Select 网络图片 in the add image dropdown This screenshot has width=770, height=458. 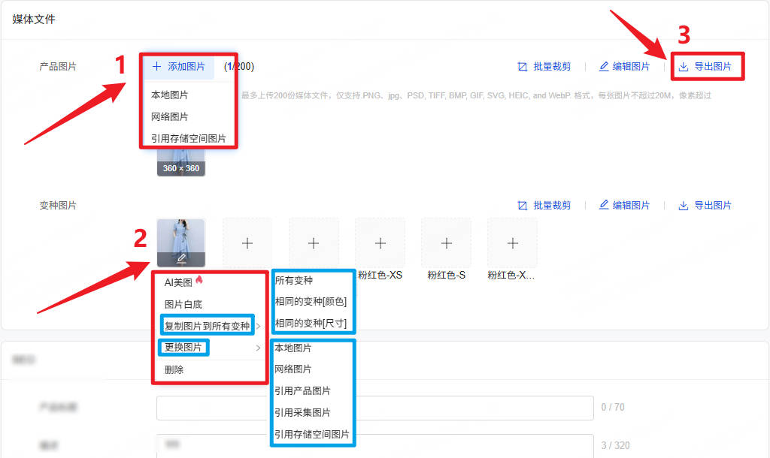(x=169, y=116)
